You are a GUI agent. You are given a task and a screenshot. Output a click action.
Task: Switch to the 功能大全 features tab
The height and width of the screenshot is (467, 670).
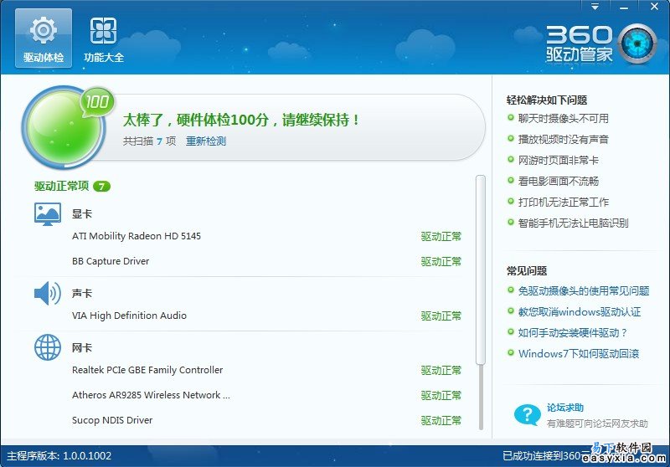click(x=104, y=38)
